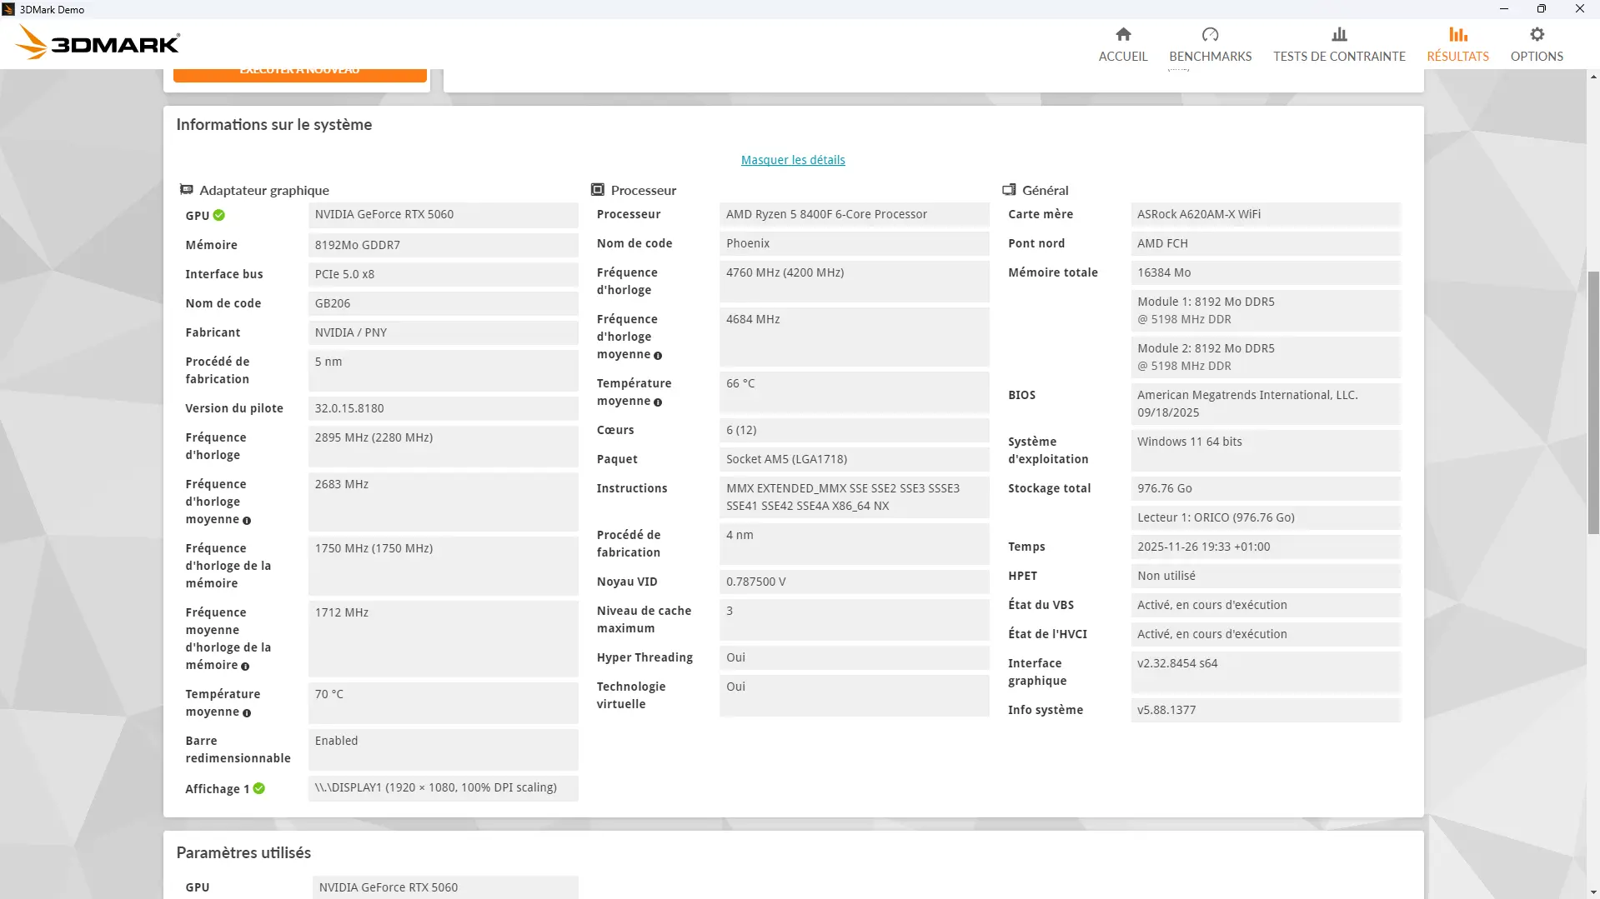Show info for GPU Température moyenne

247,713
